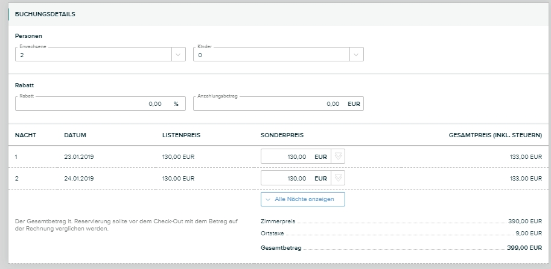Click the Nacht column header
Screen dimensions: 551x269
(25, 135)
